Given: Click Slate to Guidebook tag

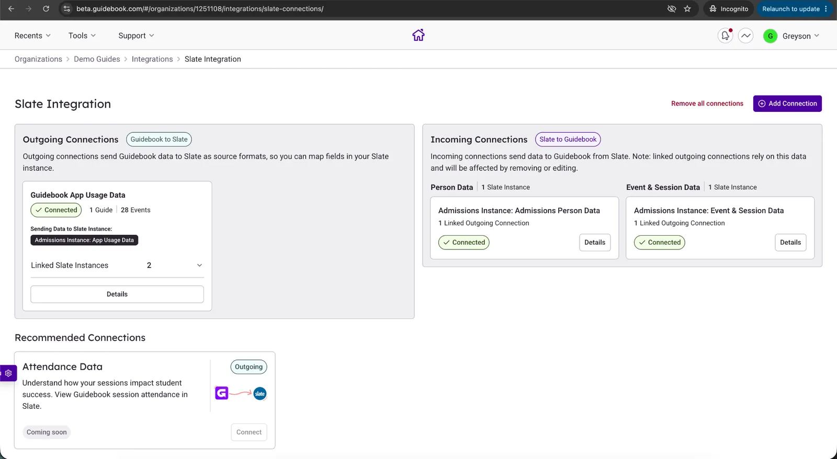Looking at the screenshot, I should tap(568, 140).
